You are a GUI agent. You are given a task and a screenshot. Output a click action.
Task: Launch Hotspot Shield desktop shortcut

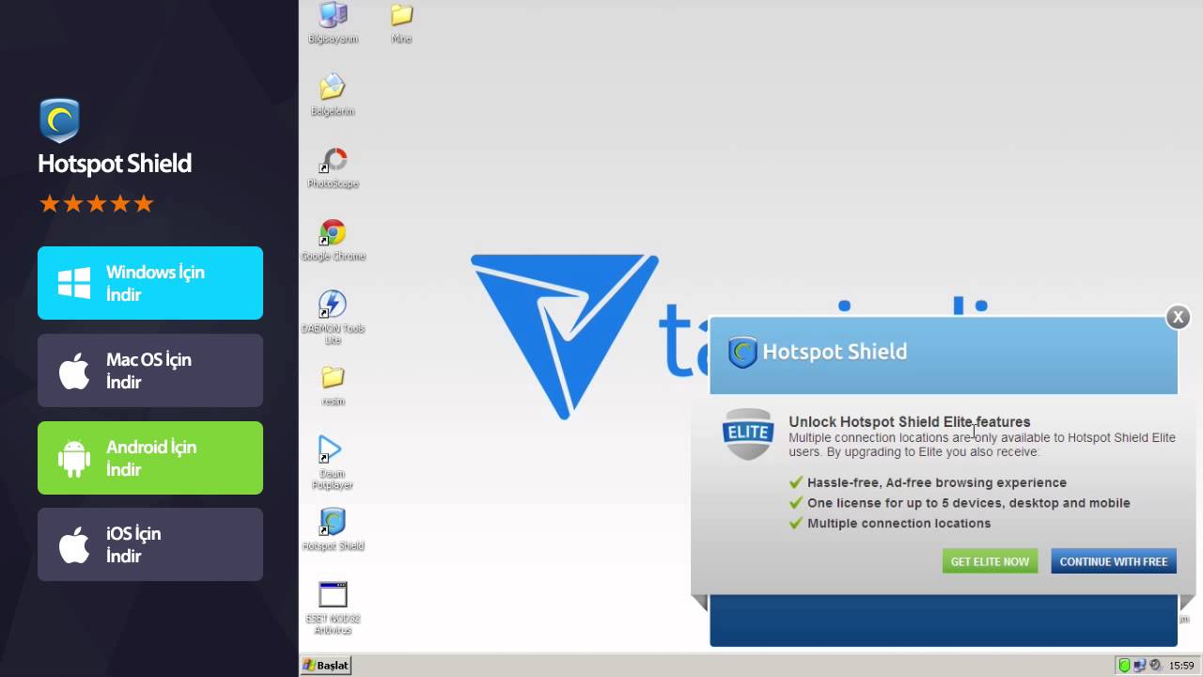click(333, 529)
